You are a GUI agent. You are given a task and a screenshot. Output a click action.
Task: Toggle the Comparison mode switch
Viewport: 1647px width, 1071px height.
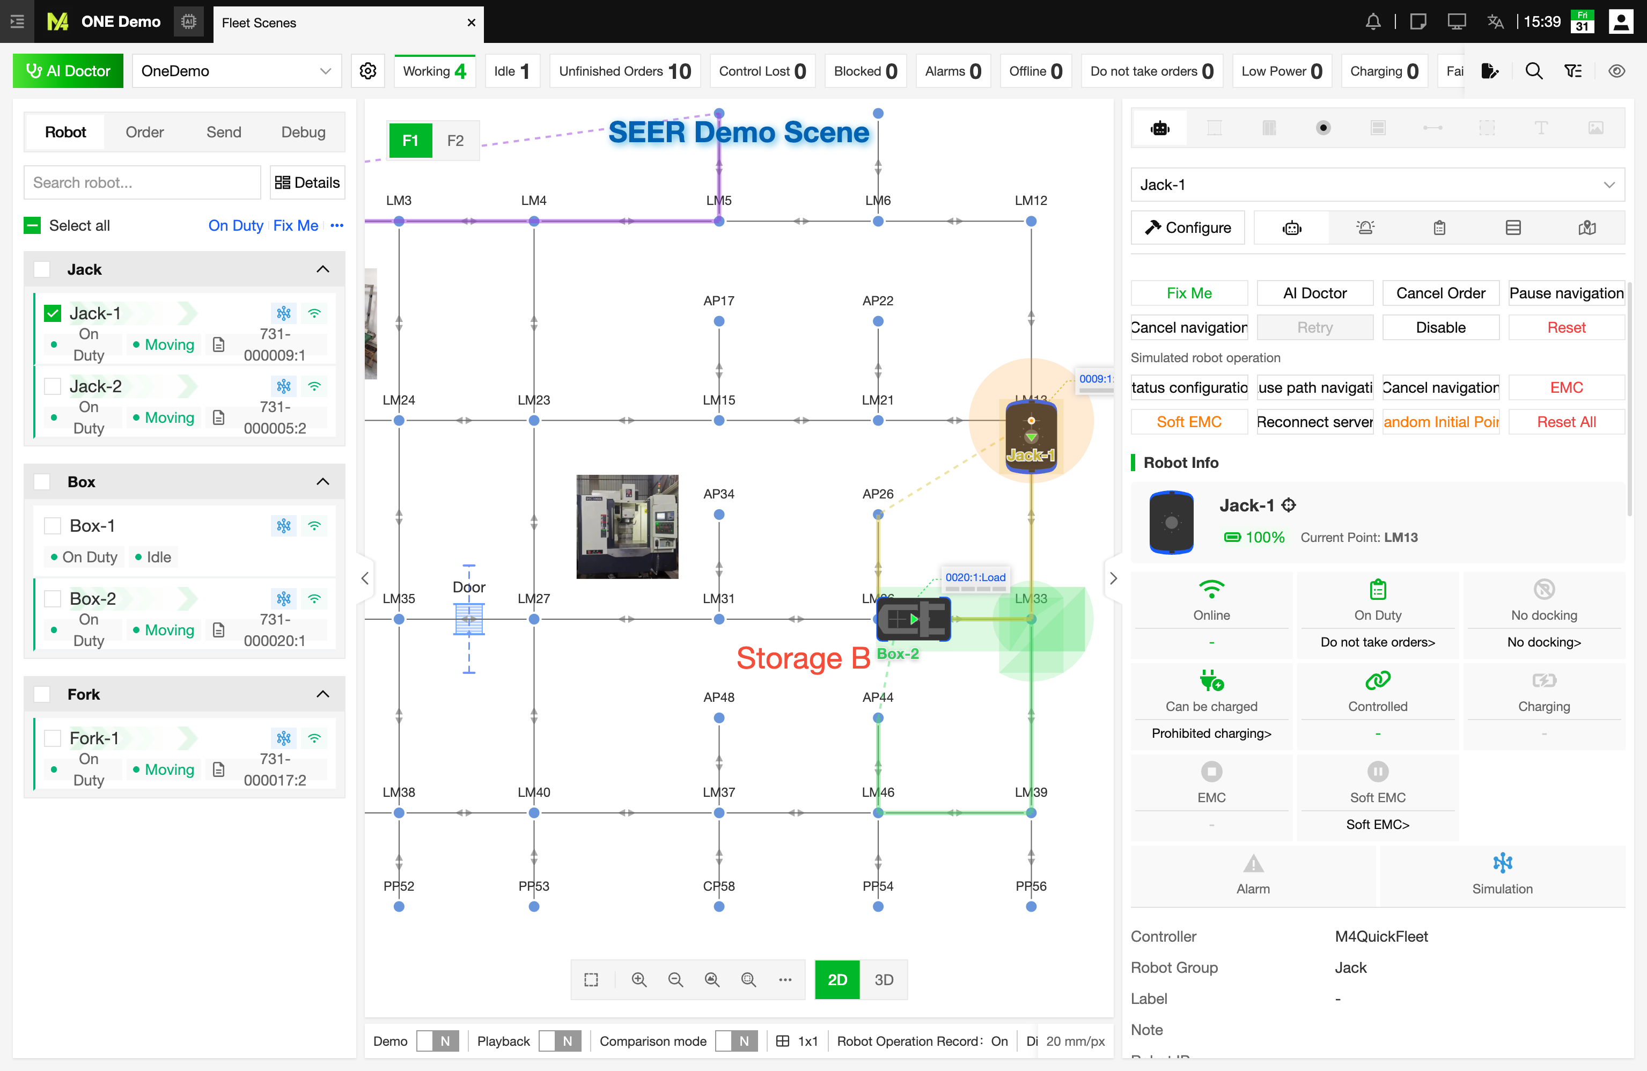(x=736, y=1041)
